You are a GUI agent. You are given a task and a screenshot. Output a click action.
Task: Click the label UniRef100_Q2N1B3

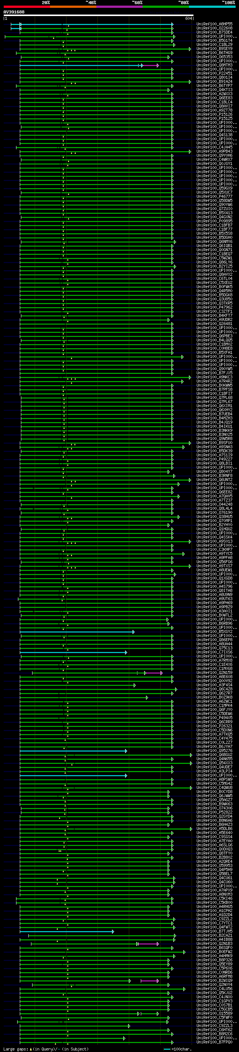click(x=214, y=943)
